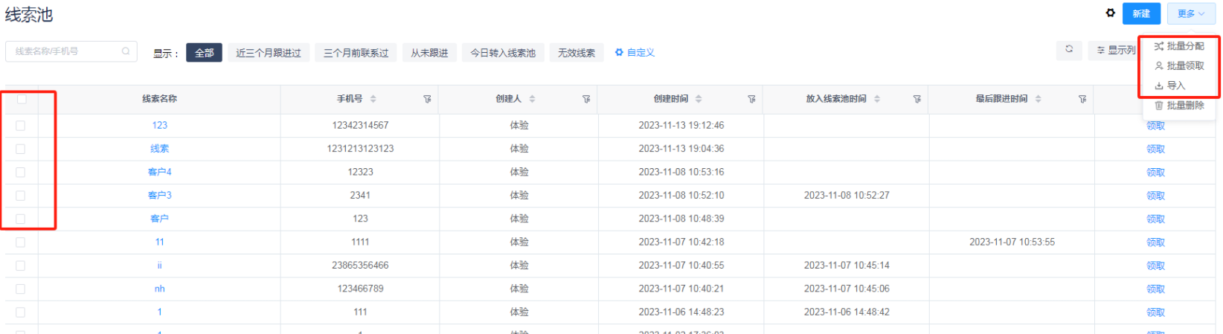Select the 从未跟进 filter

click(429, 53)
